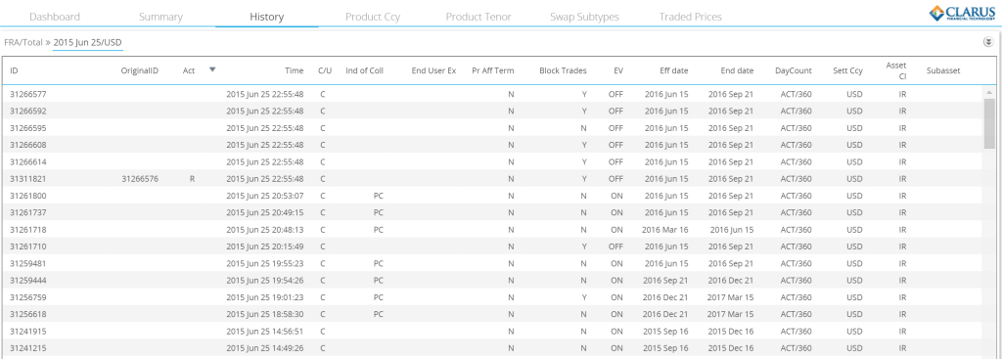The height and width of the screenshot is (359, 1002).
Task: Click the FRA/Total breadcrumb link
Action: pos(23,43)
